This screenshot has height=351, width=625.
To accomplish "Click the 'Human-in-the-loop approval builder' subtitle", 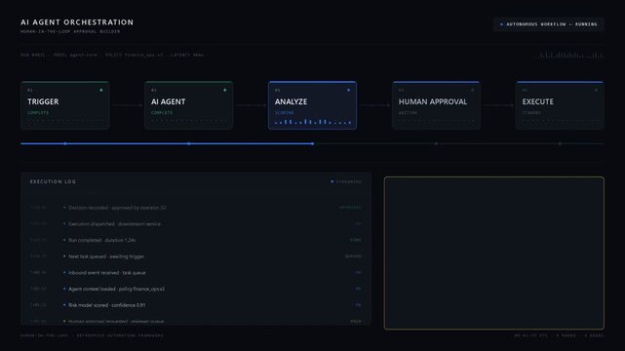I will [x=70, y=31].
